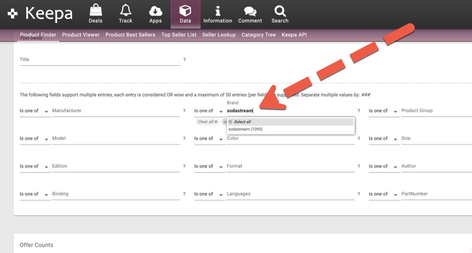
Task: Open the Product Finder tab
Action: click(38, 35)
